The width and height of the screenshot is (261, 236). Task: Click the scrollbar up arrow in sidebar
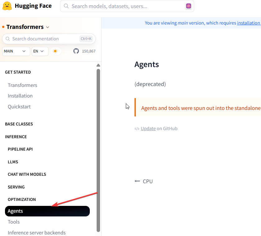pos(98,66)
